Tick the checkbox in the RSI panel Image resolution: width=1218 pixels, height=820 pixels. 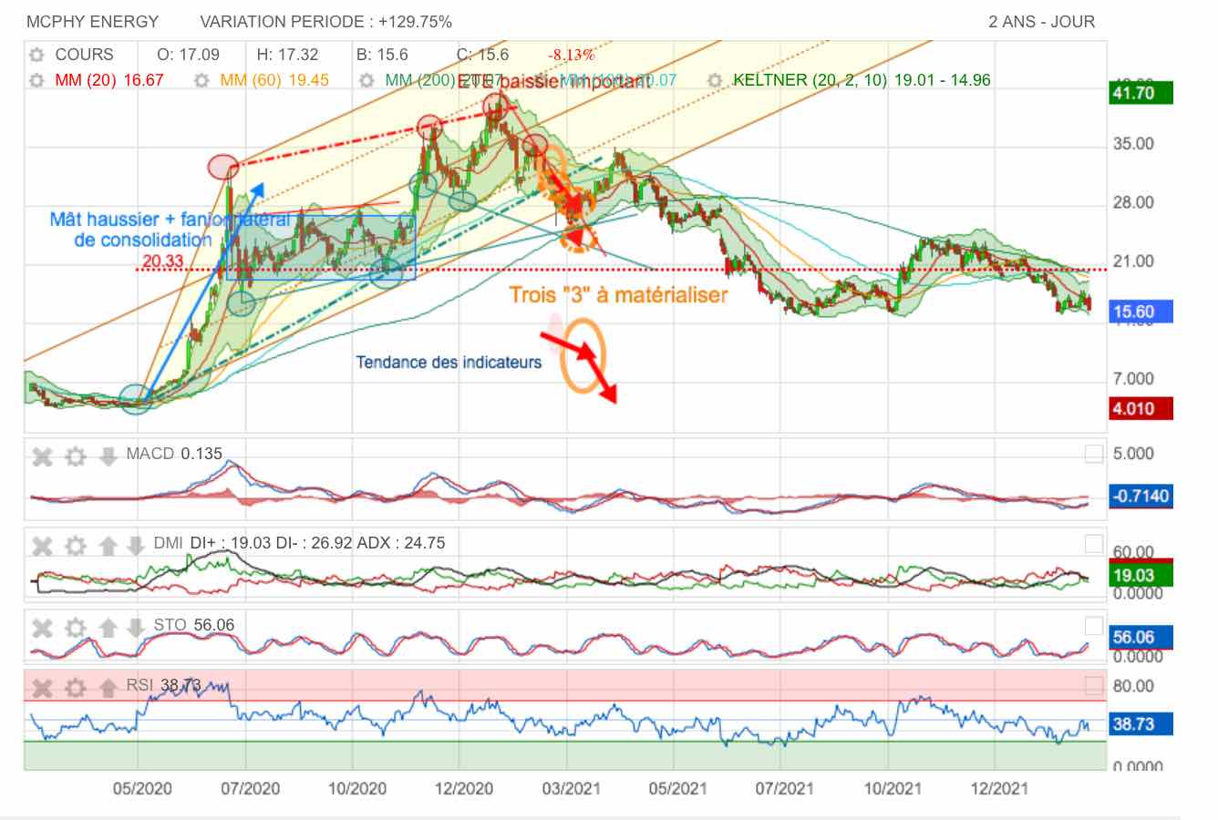click(x=1094, y=685)
